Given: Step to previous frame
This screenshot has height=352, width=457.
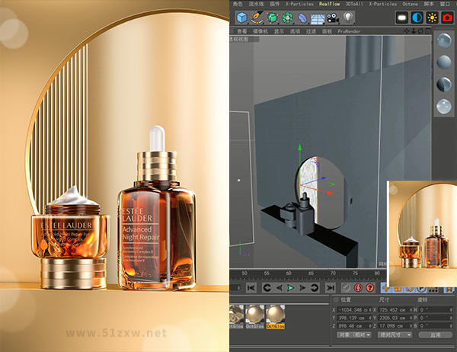Looking at the screenshot, I should [x=279, y=288].
